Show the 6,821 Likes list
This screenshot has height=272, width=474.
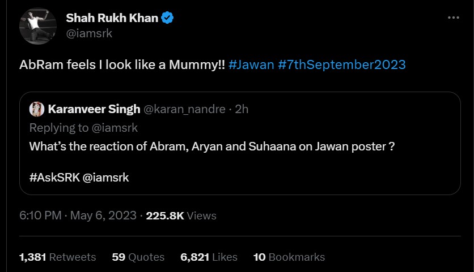click(x=209, y=257)
